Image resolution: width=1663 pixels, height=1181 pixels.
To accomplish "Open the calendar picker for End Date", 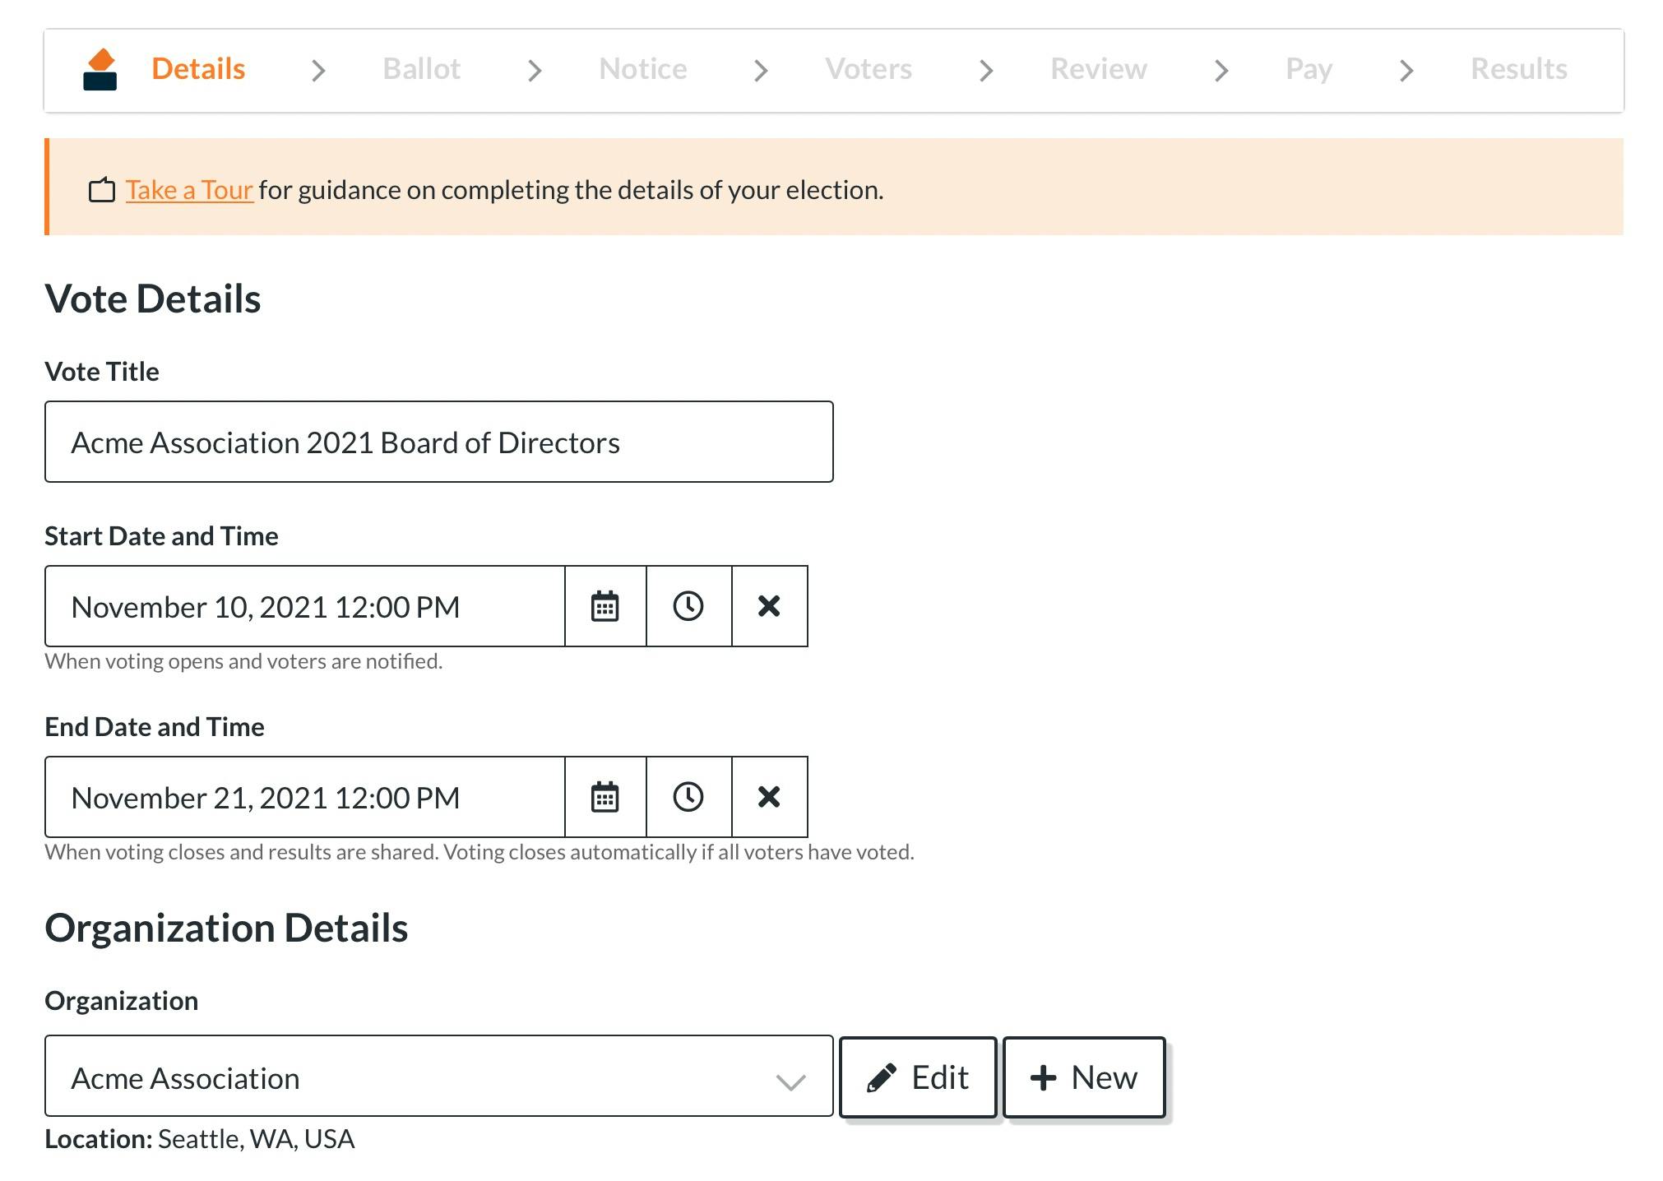I will (605, 797).
